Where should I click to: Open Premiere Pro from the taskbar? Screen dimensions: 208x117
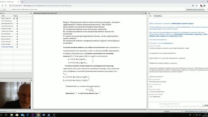(33, 115)
